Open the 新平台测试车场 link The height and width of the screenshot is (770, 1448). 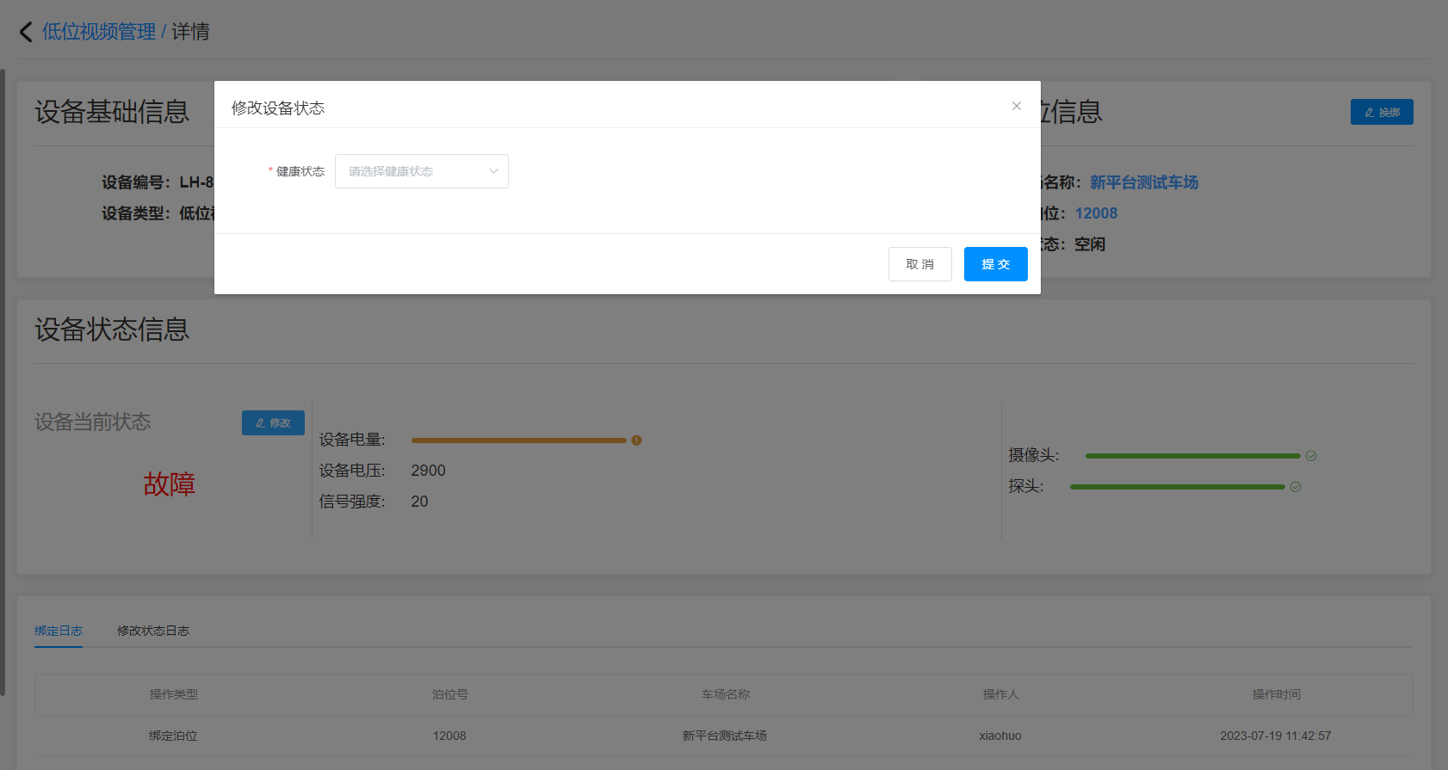[x=1143, y=182]
